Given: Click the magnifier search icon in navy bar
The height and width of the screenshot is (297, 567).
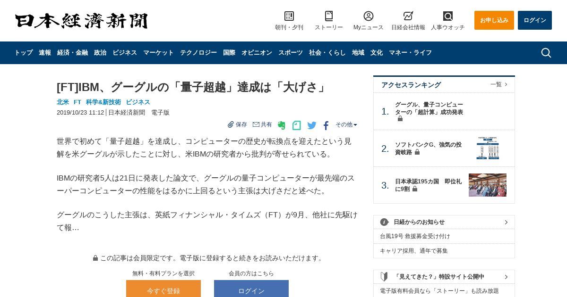Looking at the screenshot, I should (546, 53).
